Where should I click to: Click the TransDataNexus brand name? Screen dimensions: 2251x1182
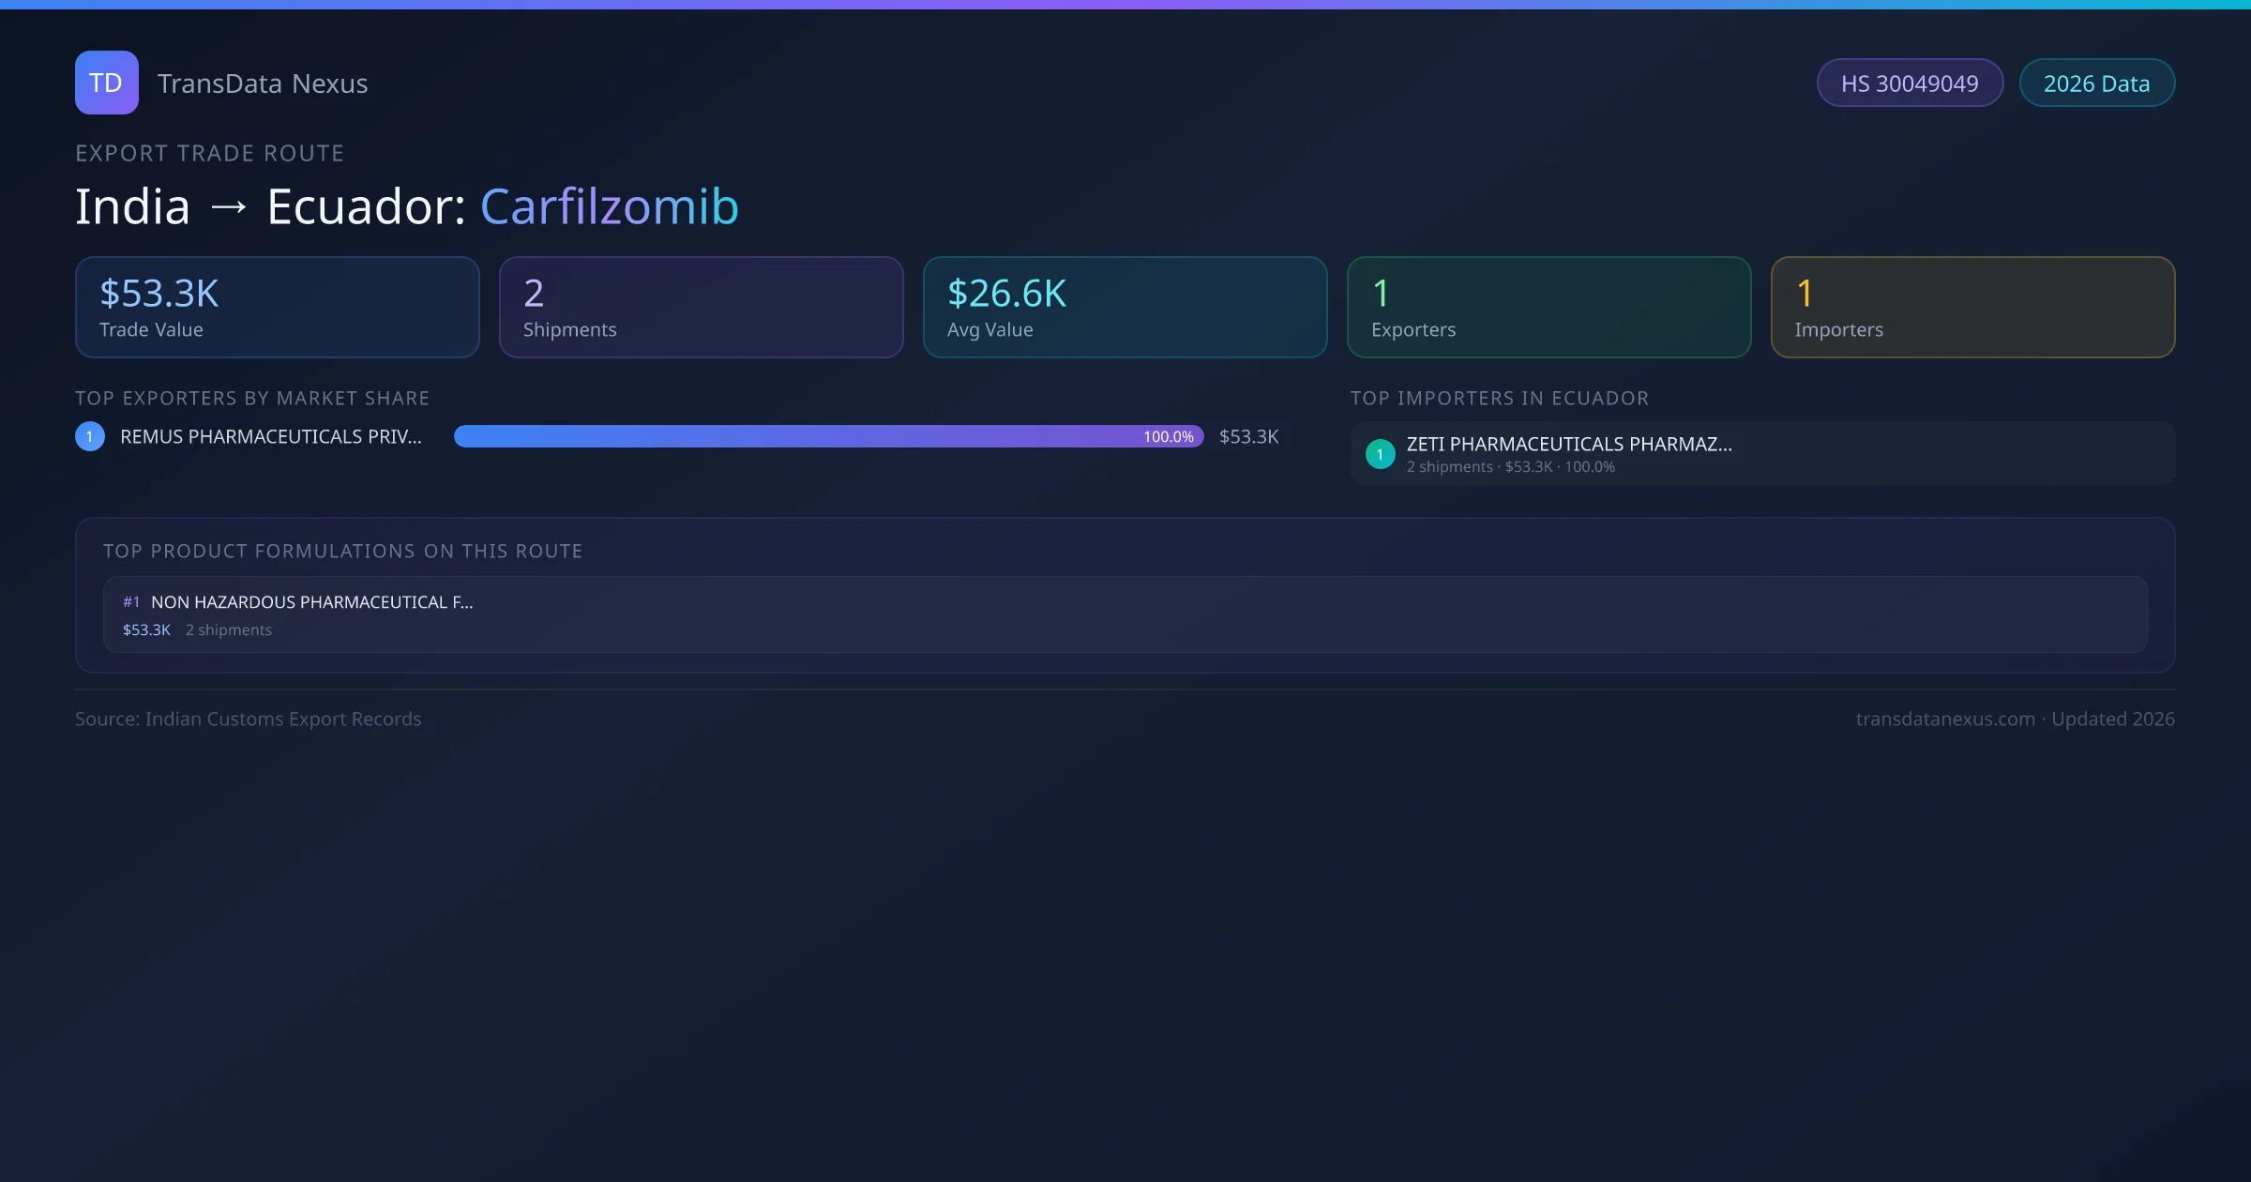[263, 83]
